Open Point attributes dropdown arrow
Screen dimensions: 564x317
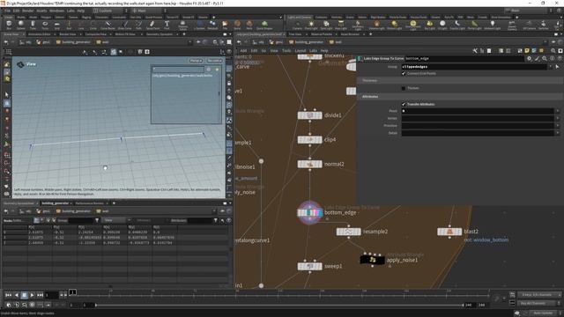pos(558,111)
